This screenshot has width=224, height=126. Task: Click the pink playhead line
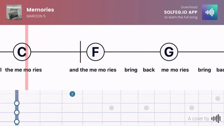click(27, 57)
